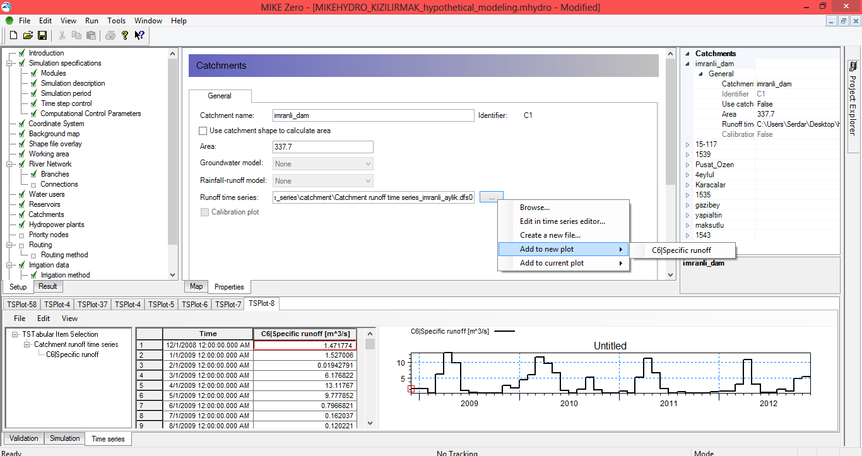Open the Rainfall-runoff model dropdown
This screenshot has height=456, width=862.
pos(323,181)
